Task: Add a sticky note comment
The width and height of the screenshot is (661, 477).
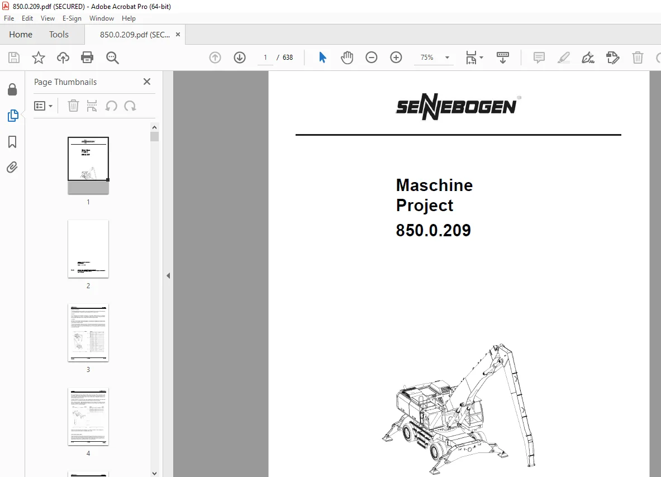Action: click(x=539, y=58)
